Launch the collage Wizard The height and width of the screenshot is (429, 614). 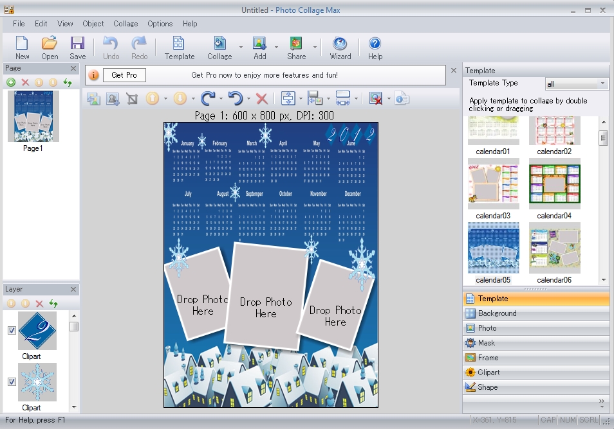(x=340, y=46)
